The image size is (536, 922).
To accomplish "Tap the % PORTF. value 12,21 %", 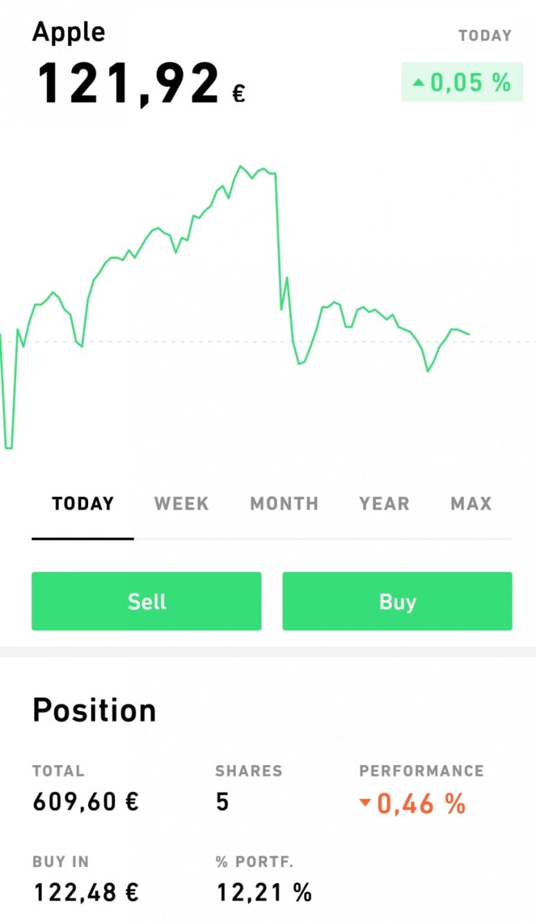I will [264, 891].
